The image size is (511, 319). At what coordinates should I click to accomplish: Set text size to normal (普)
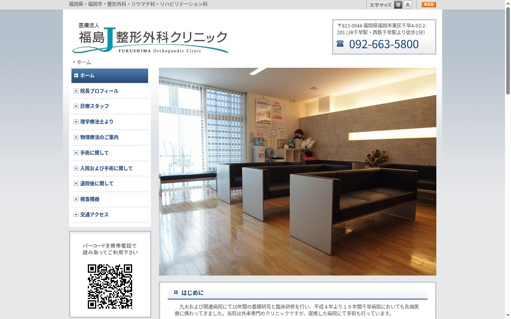[398, 5]
